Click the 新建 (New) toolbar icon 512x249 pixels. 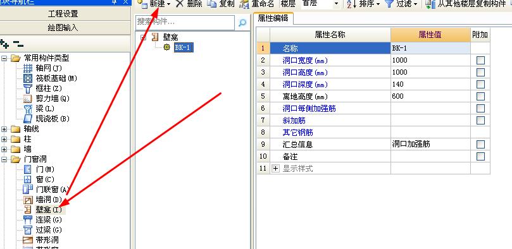click(142, 4)
